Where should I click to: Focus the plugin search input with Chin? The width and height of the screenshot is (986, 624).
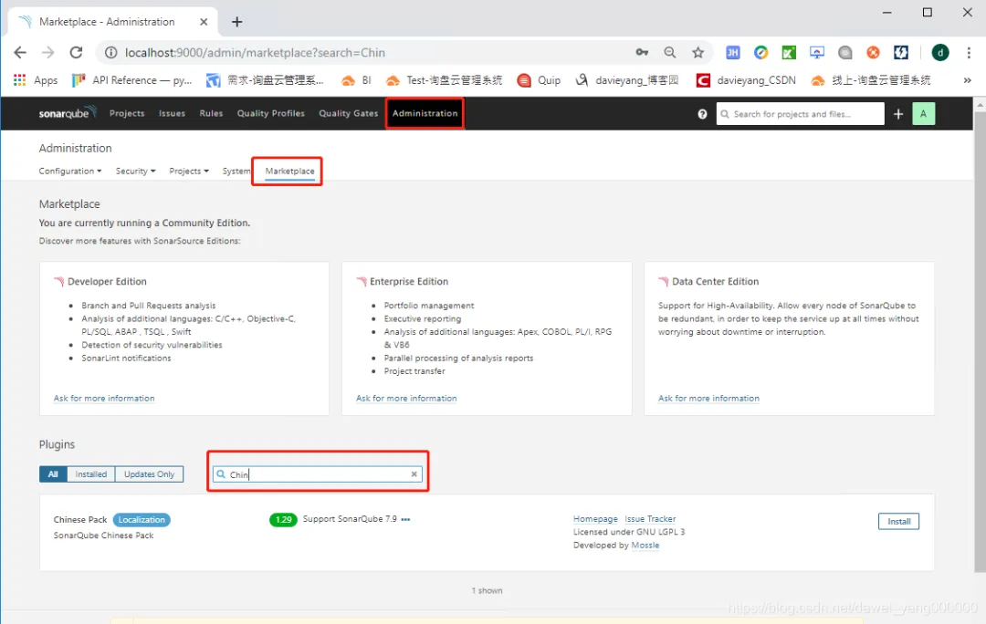[318, 474]
